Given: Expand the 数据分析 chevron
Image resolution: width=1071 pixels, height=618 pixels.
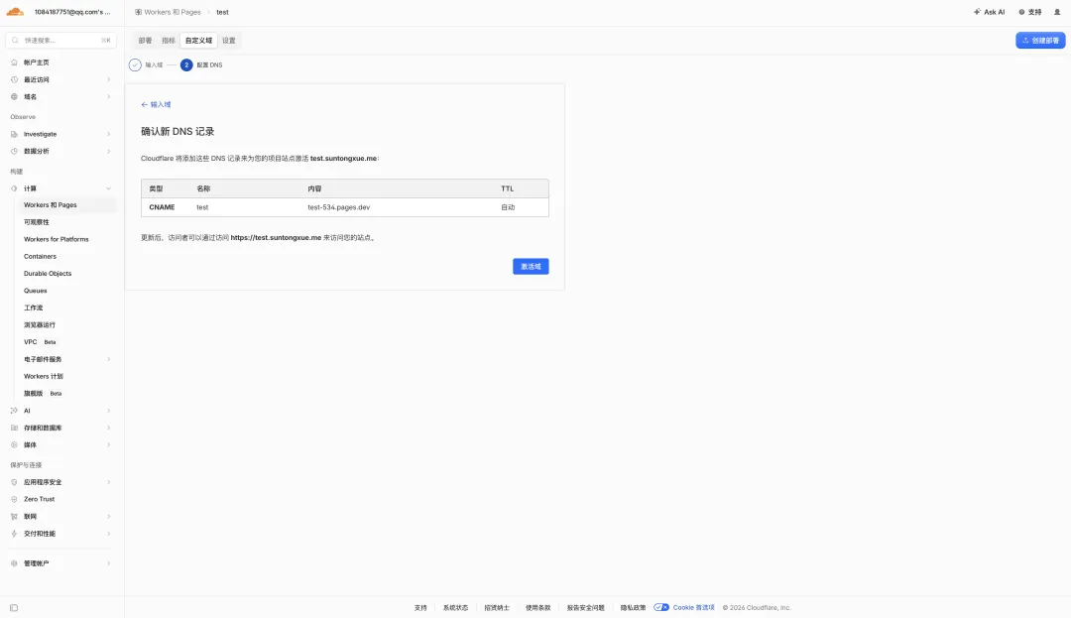Looking at the screenshot, I should click(x=109, y=152).
